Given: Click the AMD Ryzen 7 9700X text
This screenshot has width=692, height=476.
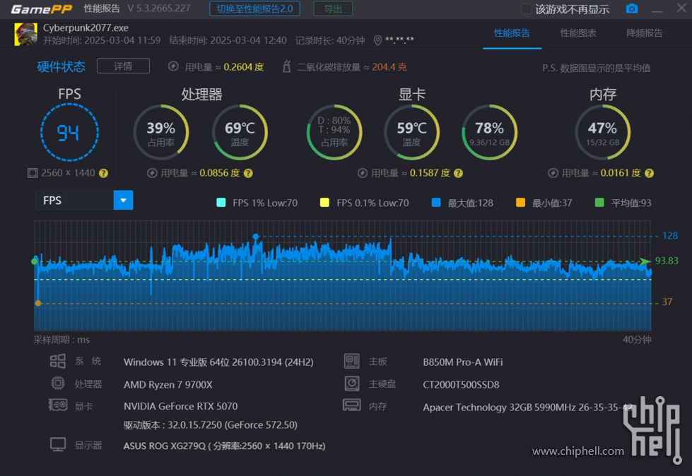Looking at the screenshot, I should click(168, 385).
